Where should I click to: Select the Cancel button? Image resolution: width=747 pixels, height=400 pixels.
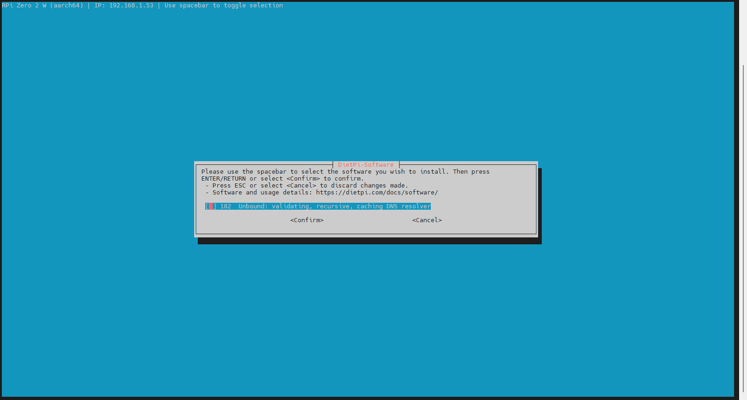coord(427,220)
